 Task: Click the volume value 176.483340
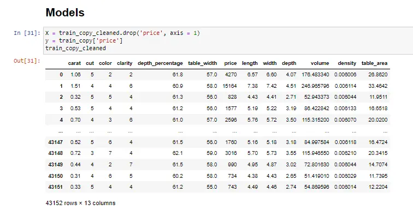tap(315, 74)
